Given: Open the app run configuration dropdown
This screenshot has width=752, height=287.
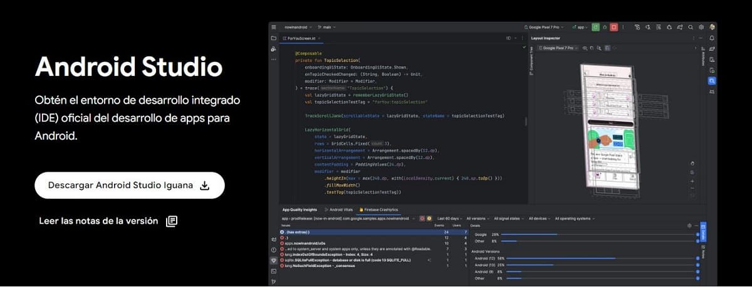Looking at the screenshot, I should pyautogui.click(x=579, y=28).
